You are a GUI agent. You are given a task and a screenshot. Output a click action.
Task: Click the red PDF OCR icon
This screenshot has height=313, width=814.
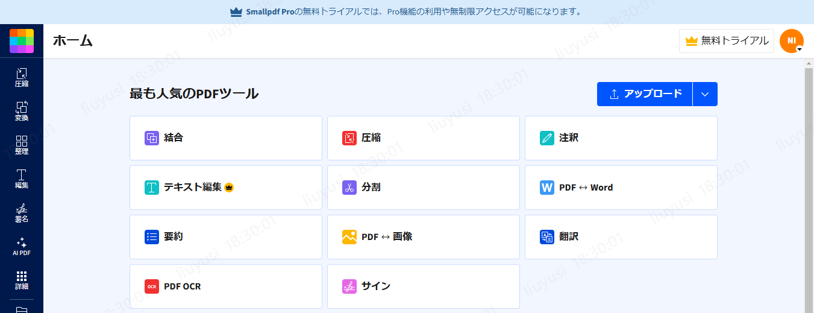(x=152, y=286)
